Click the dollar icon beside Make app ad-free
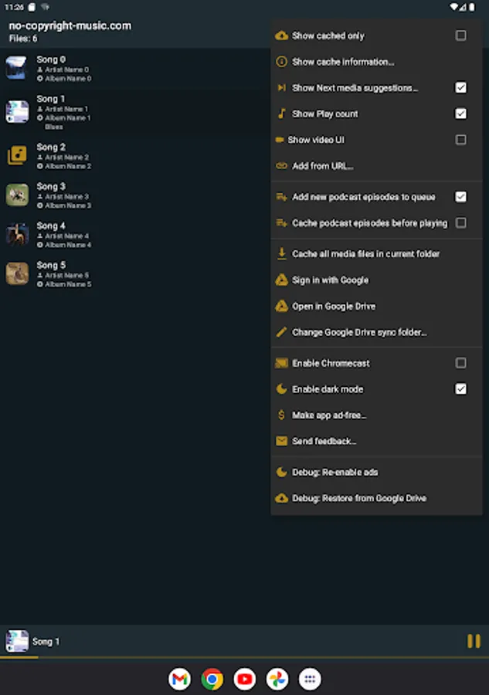Viewport: 489px width, 695px height. point(281,415)
